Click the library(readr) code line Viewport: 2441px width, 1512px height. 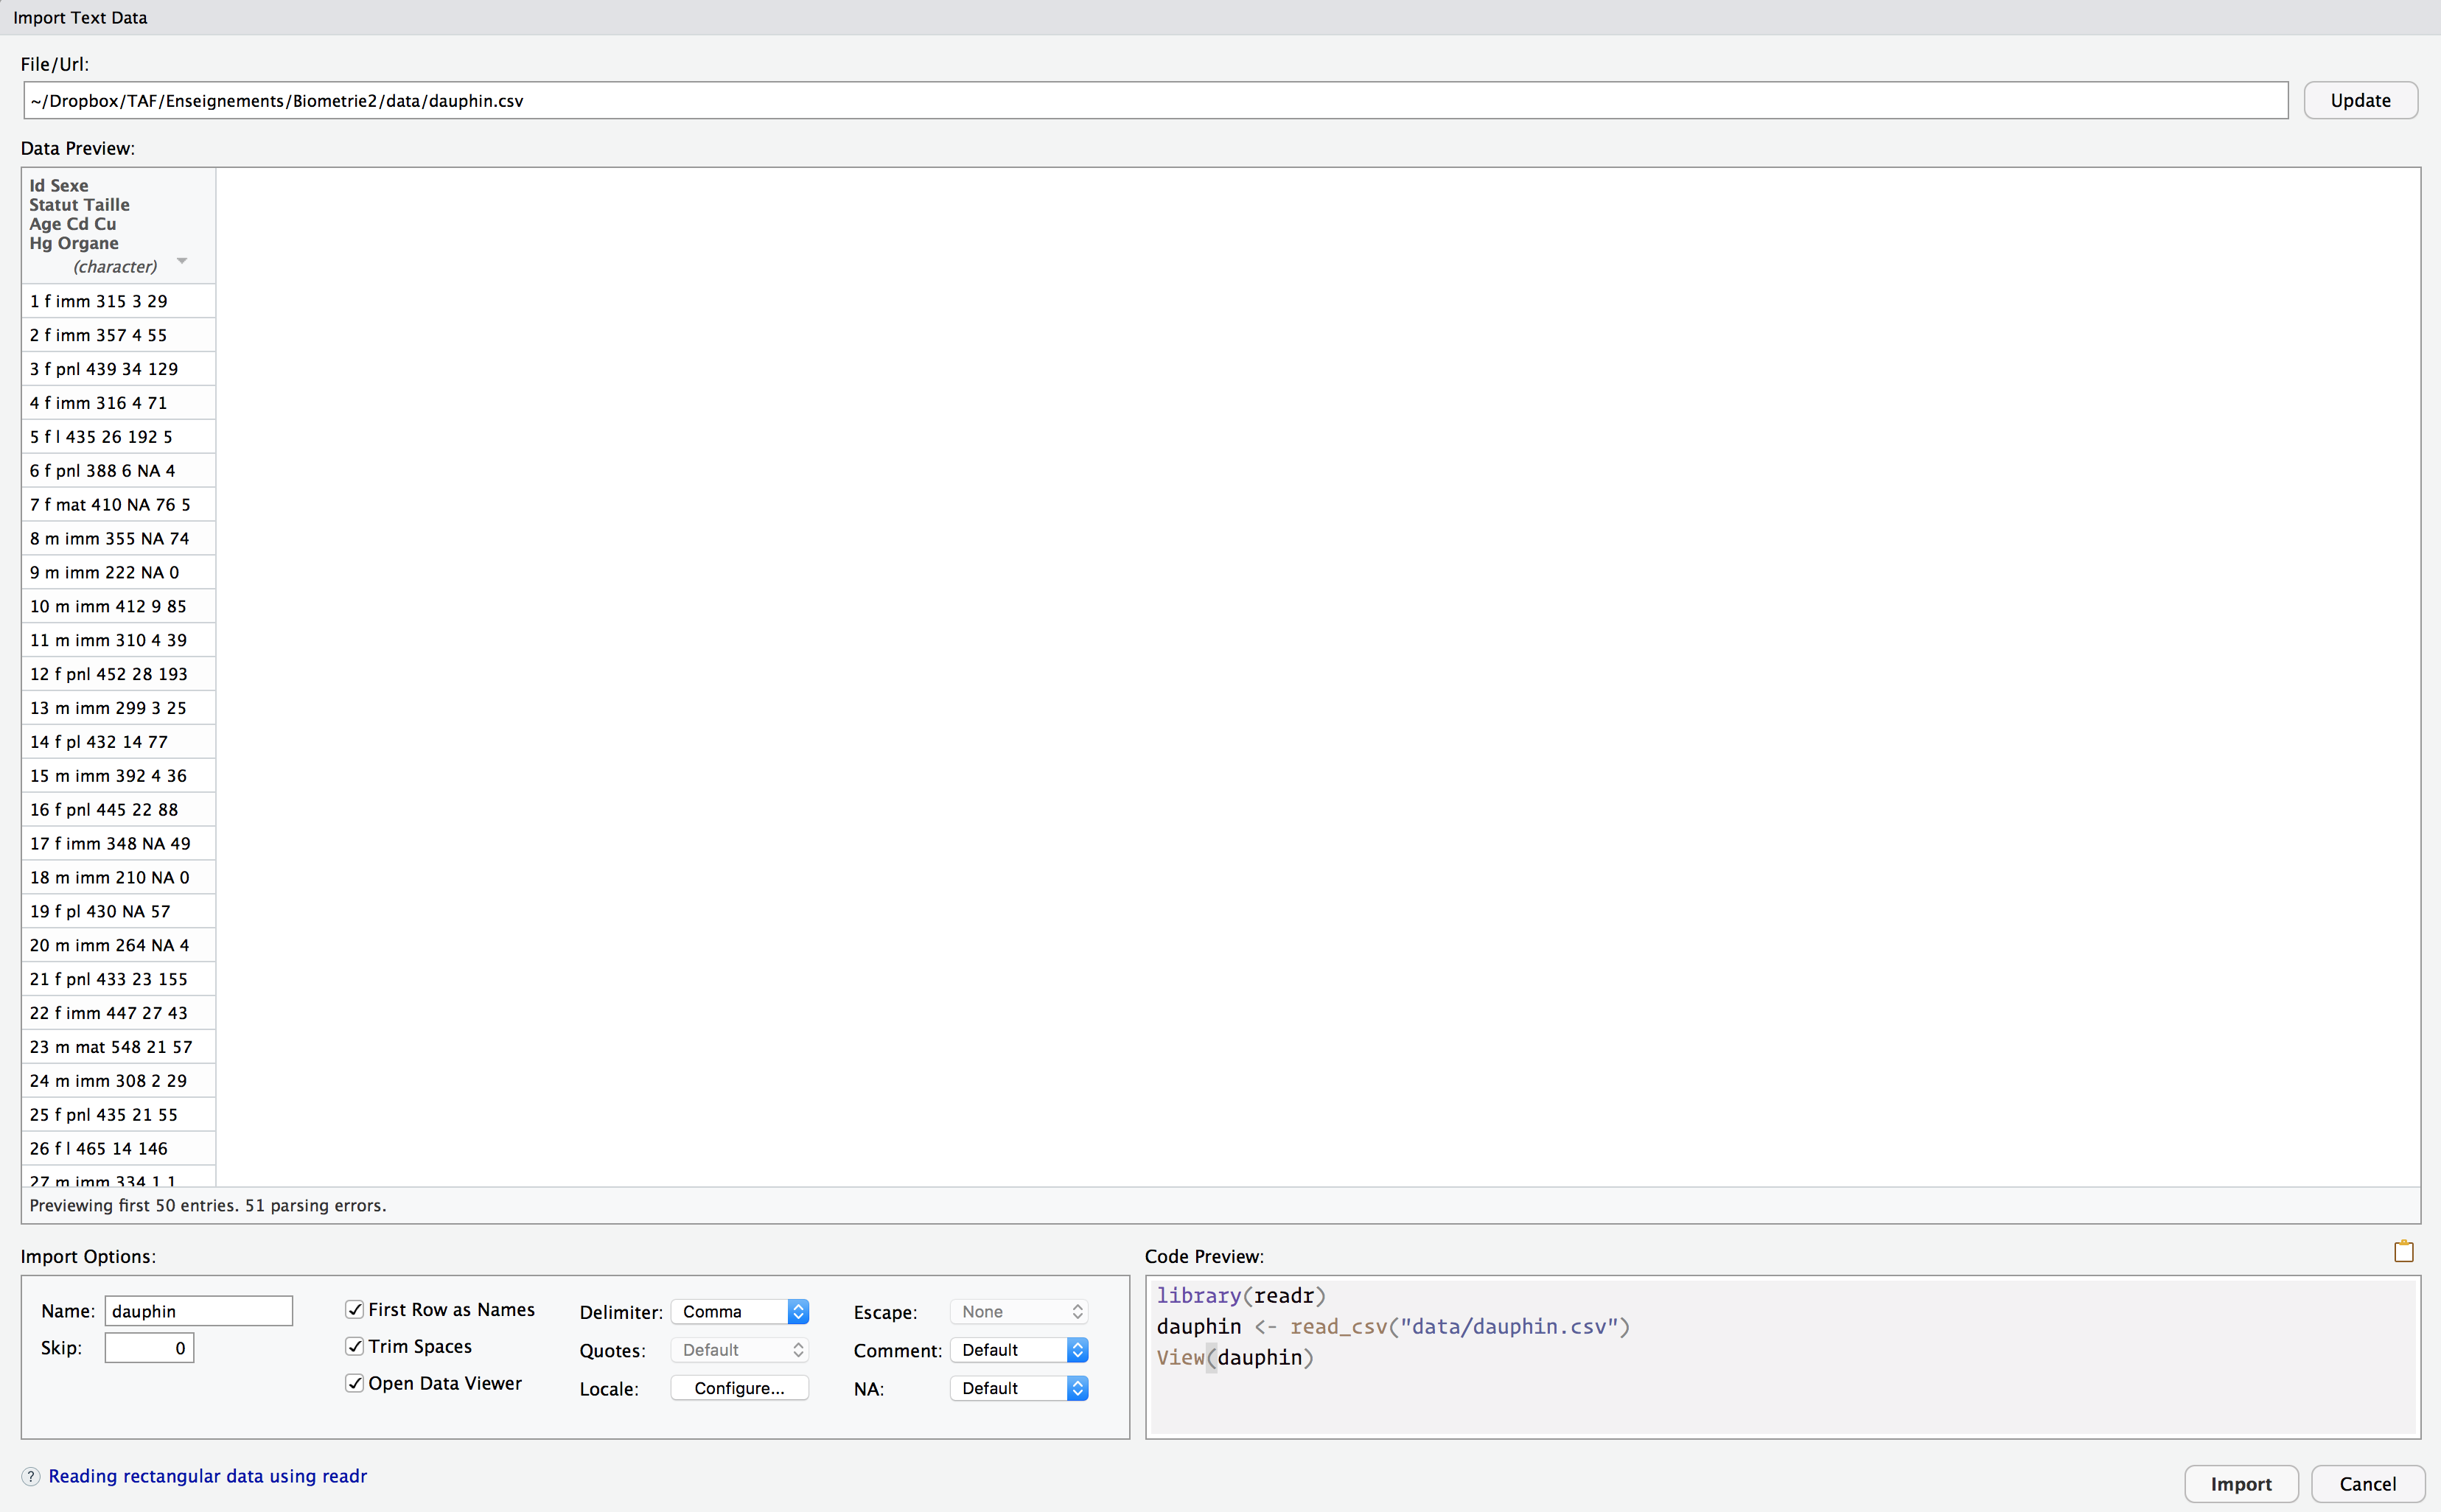(1241, 1295)
